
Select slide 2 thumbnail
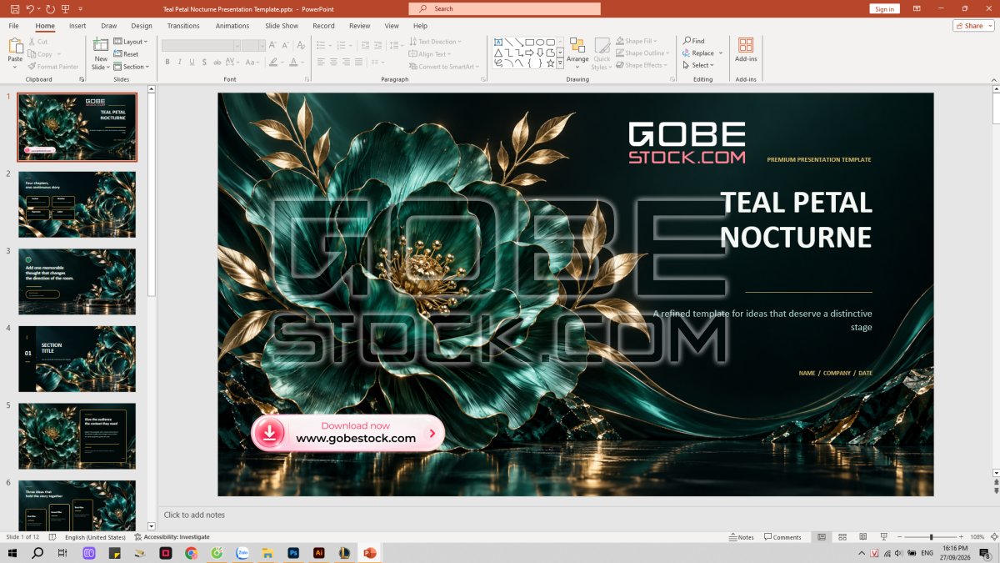pos(77,204)
